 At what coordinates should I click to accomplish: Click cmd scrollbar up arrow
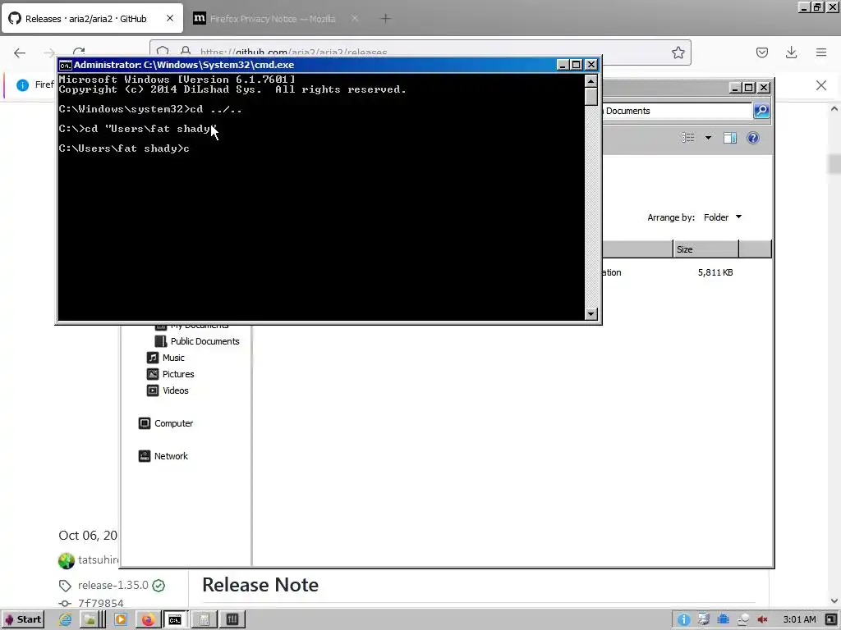pos(591,81)
